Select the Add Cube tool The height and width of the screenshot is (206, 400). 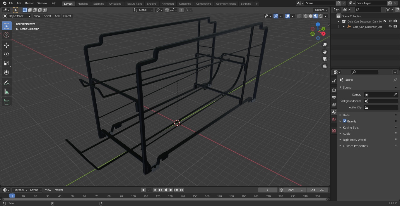pyautogui.click(x=6, y=102)
